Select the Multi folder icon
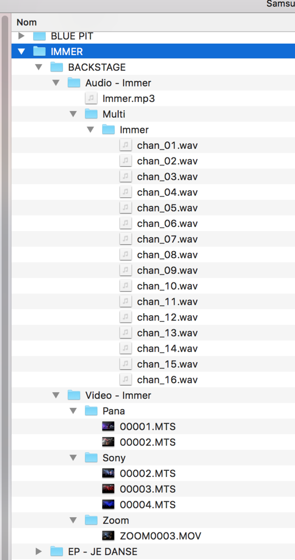Image resolution: width=295 pixels, height=560 pixels. 91,114
